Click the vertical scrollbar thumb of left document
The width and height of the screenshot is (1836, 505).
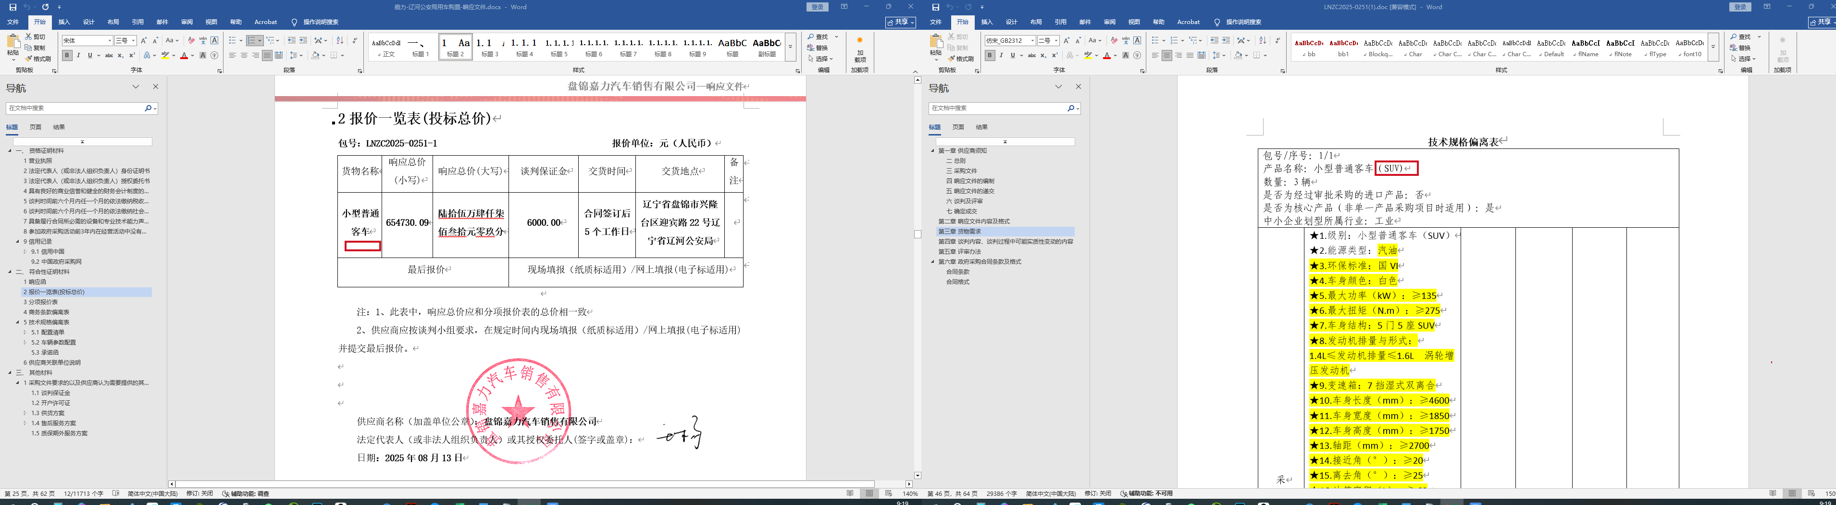(x=918, y=234)
